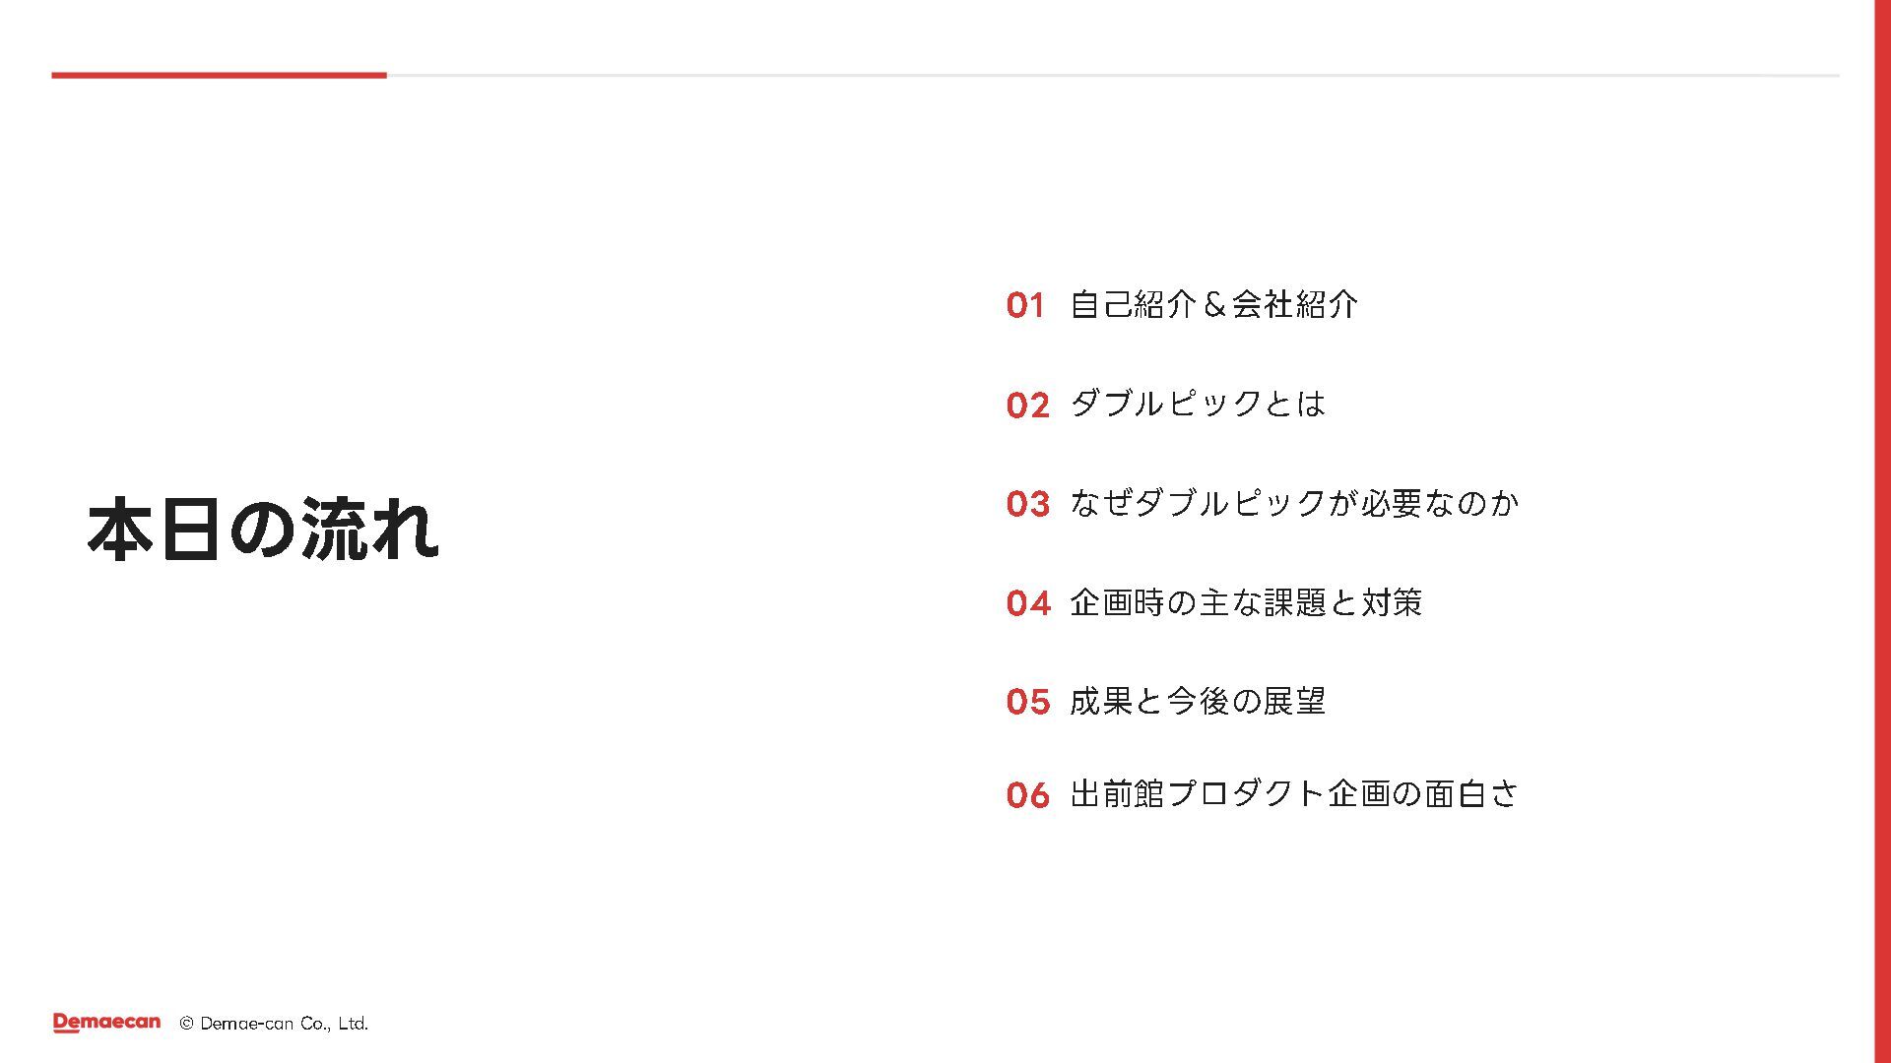Click the red accent line at top

(x=219, y=75)
